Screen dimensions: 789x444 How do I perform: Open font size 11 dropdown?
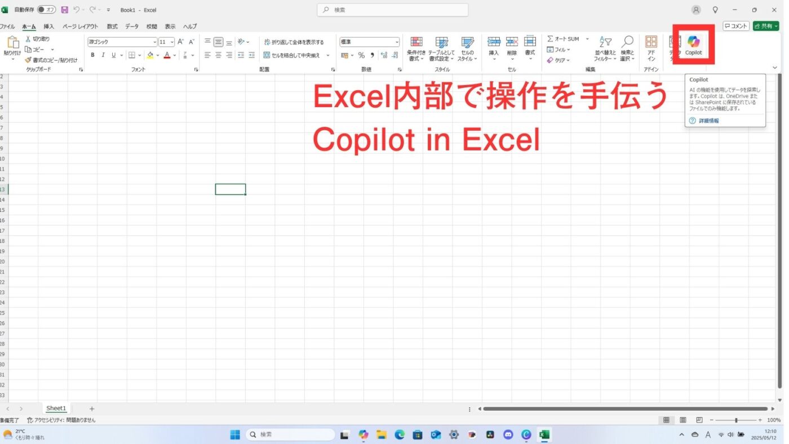pos(172,42)
